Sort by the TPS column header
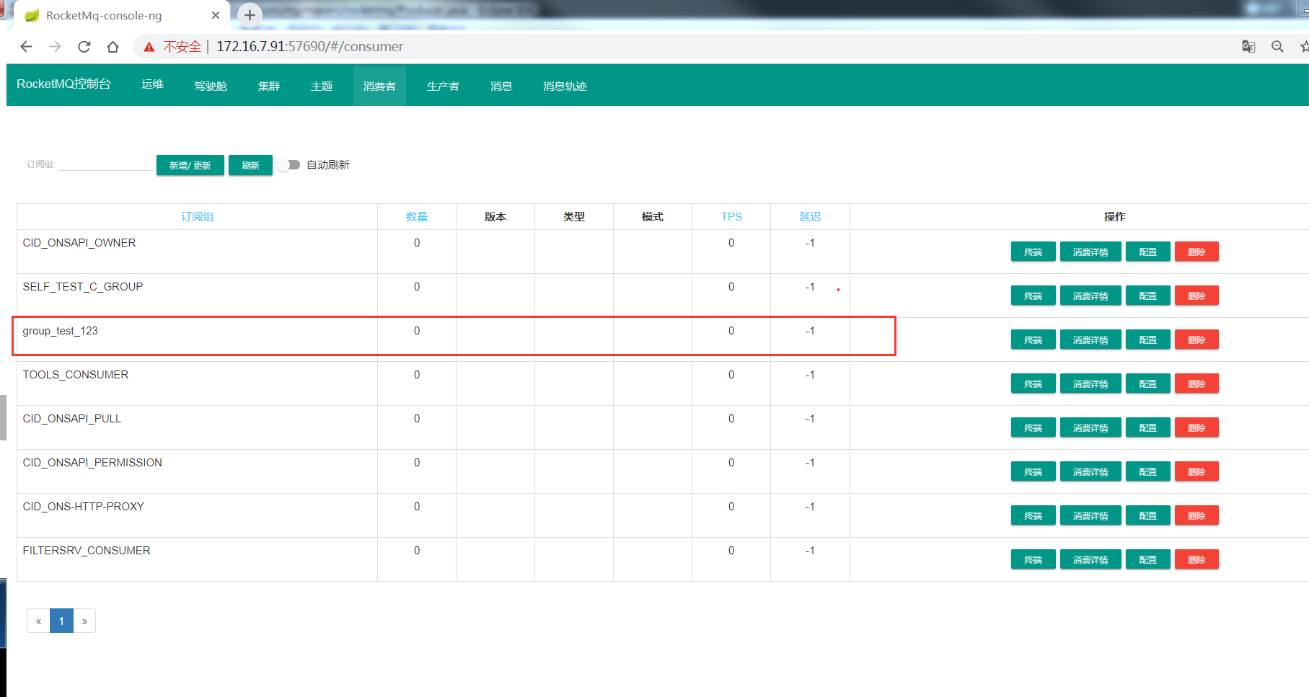1309x697 pixels. (731, 217)
